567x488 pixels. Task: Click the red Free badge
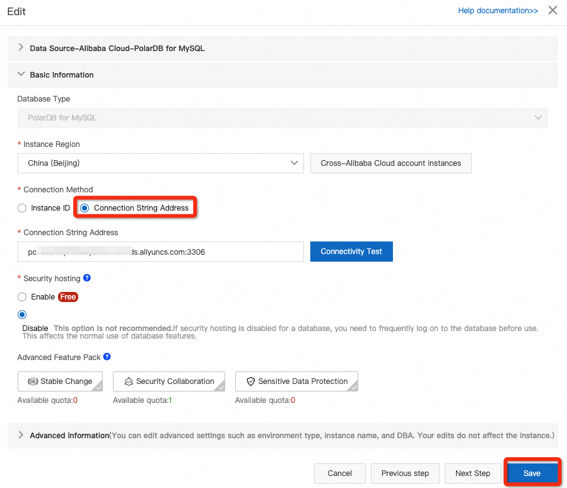pyautogui.click(x=68, y=297)
